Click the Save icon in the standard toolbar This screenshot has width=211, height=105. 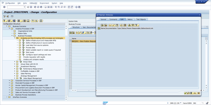click(31, 7)
